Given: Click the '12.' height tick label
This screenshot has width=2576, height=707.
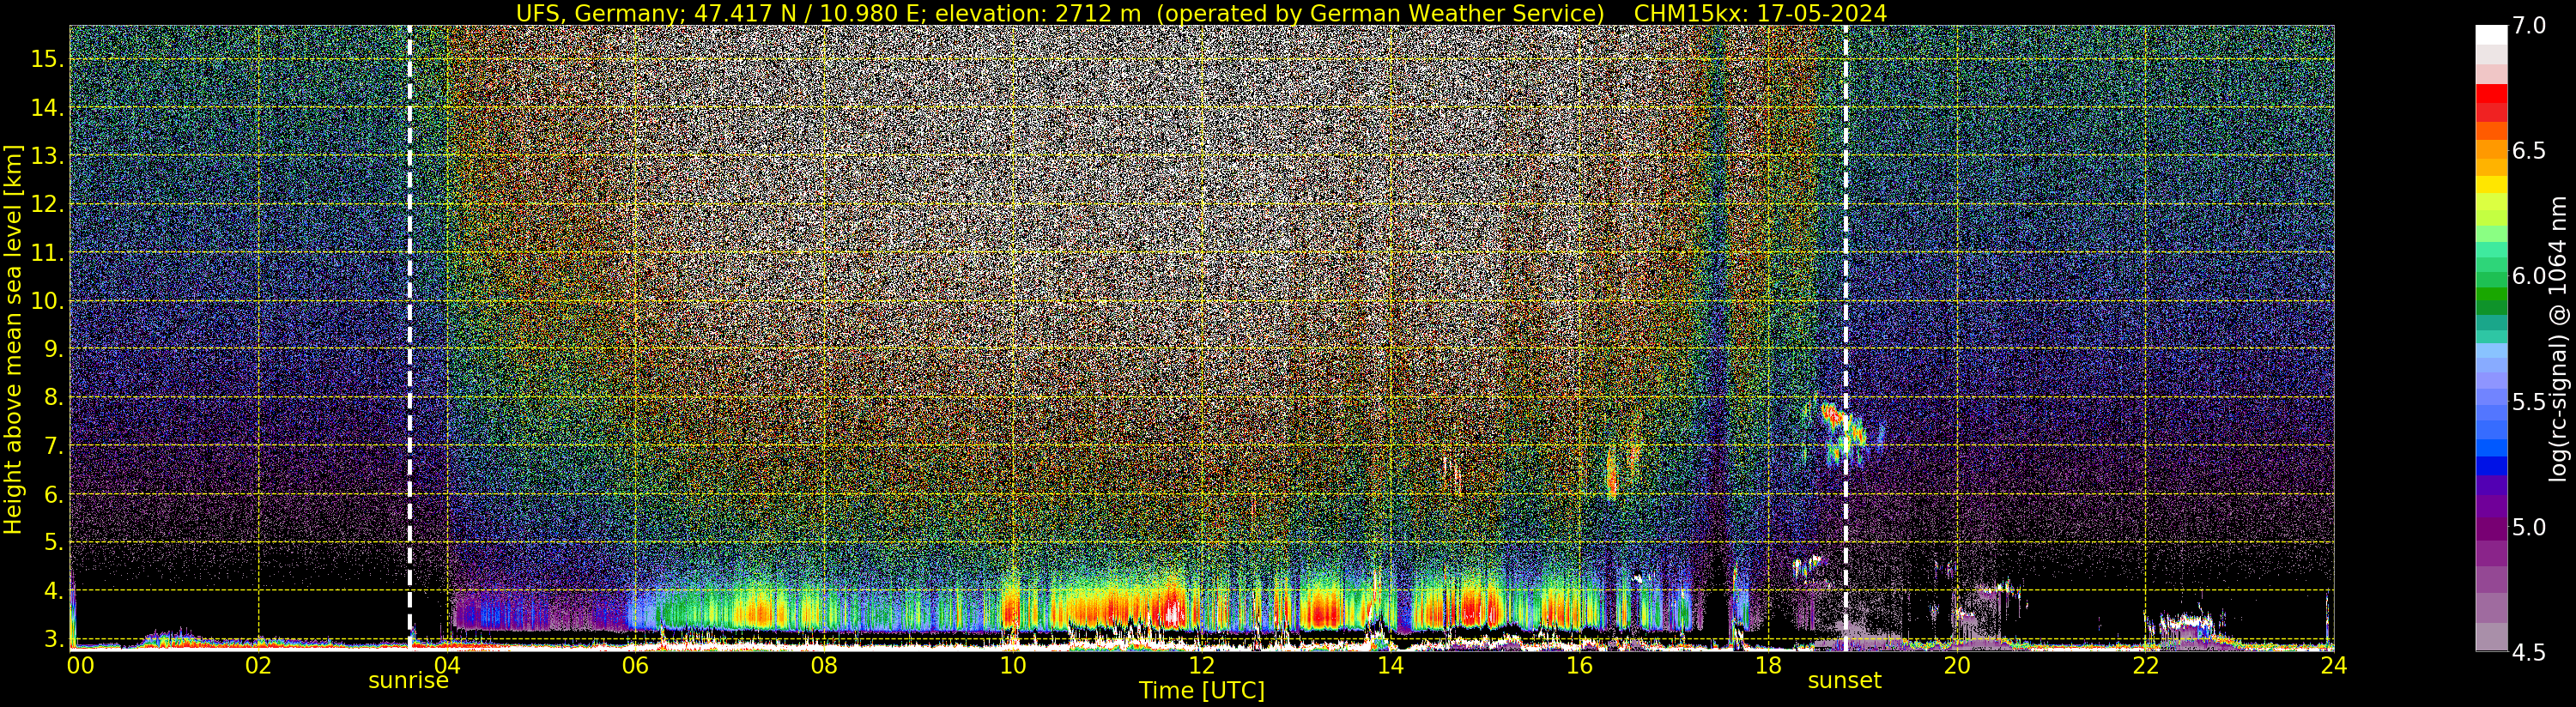Looking at the screenshot, I should tap(47, 205).
